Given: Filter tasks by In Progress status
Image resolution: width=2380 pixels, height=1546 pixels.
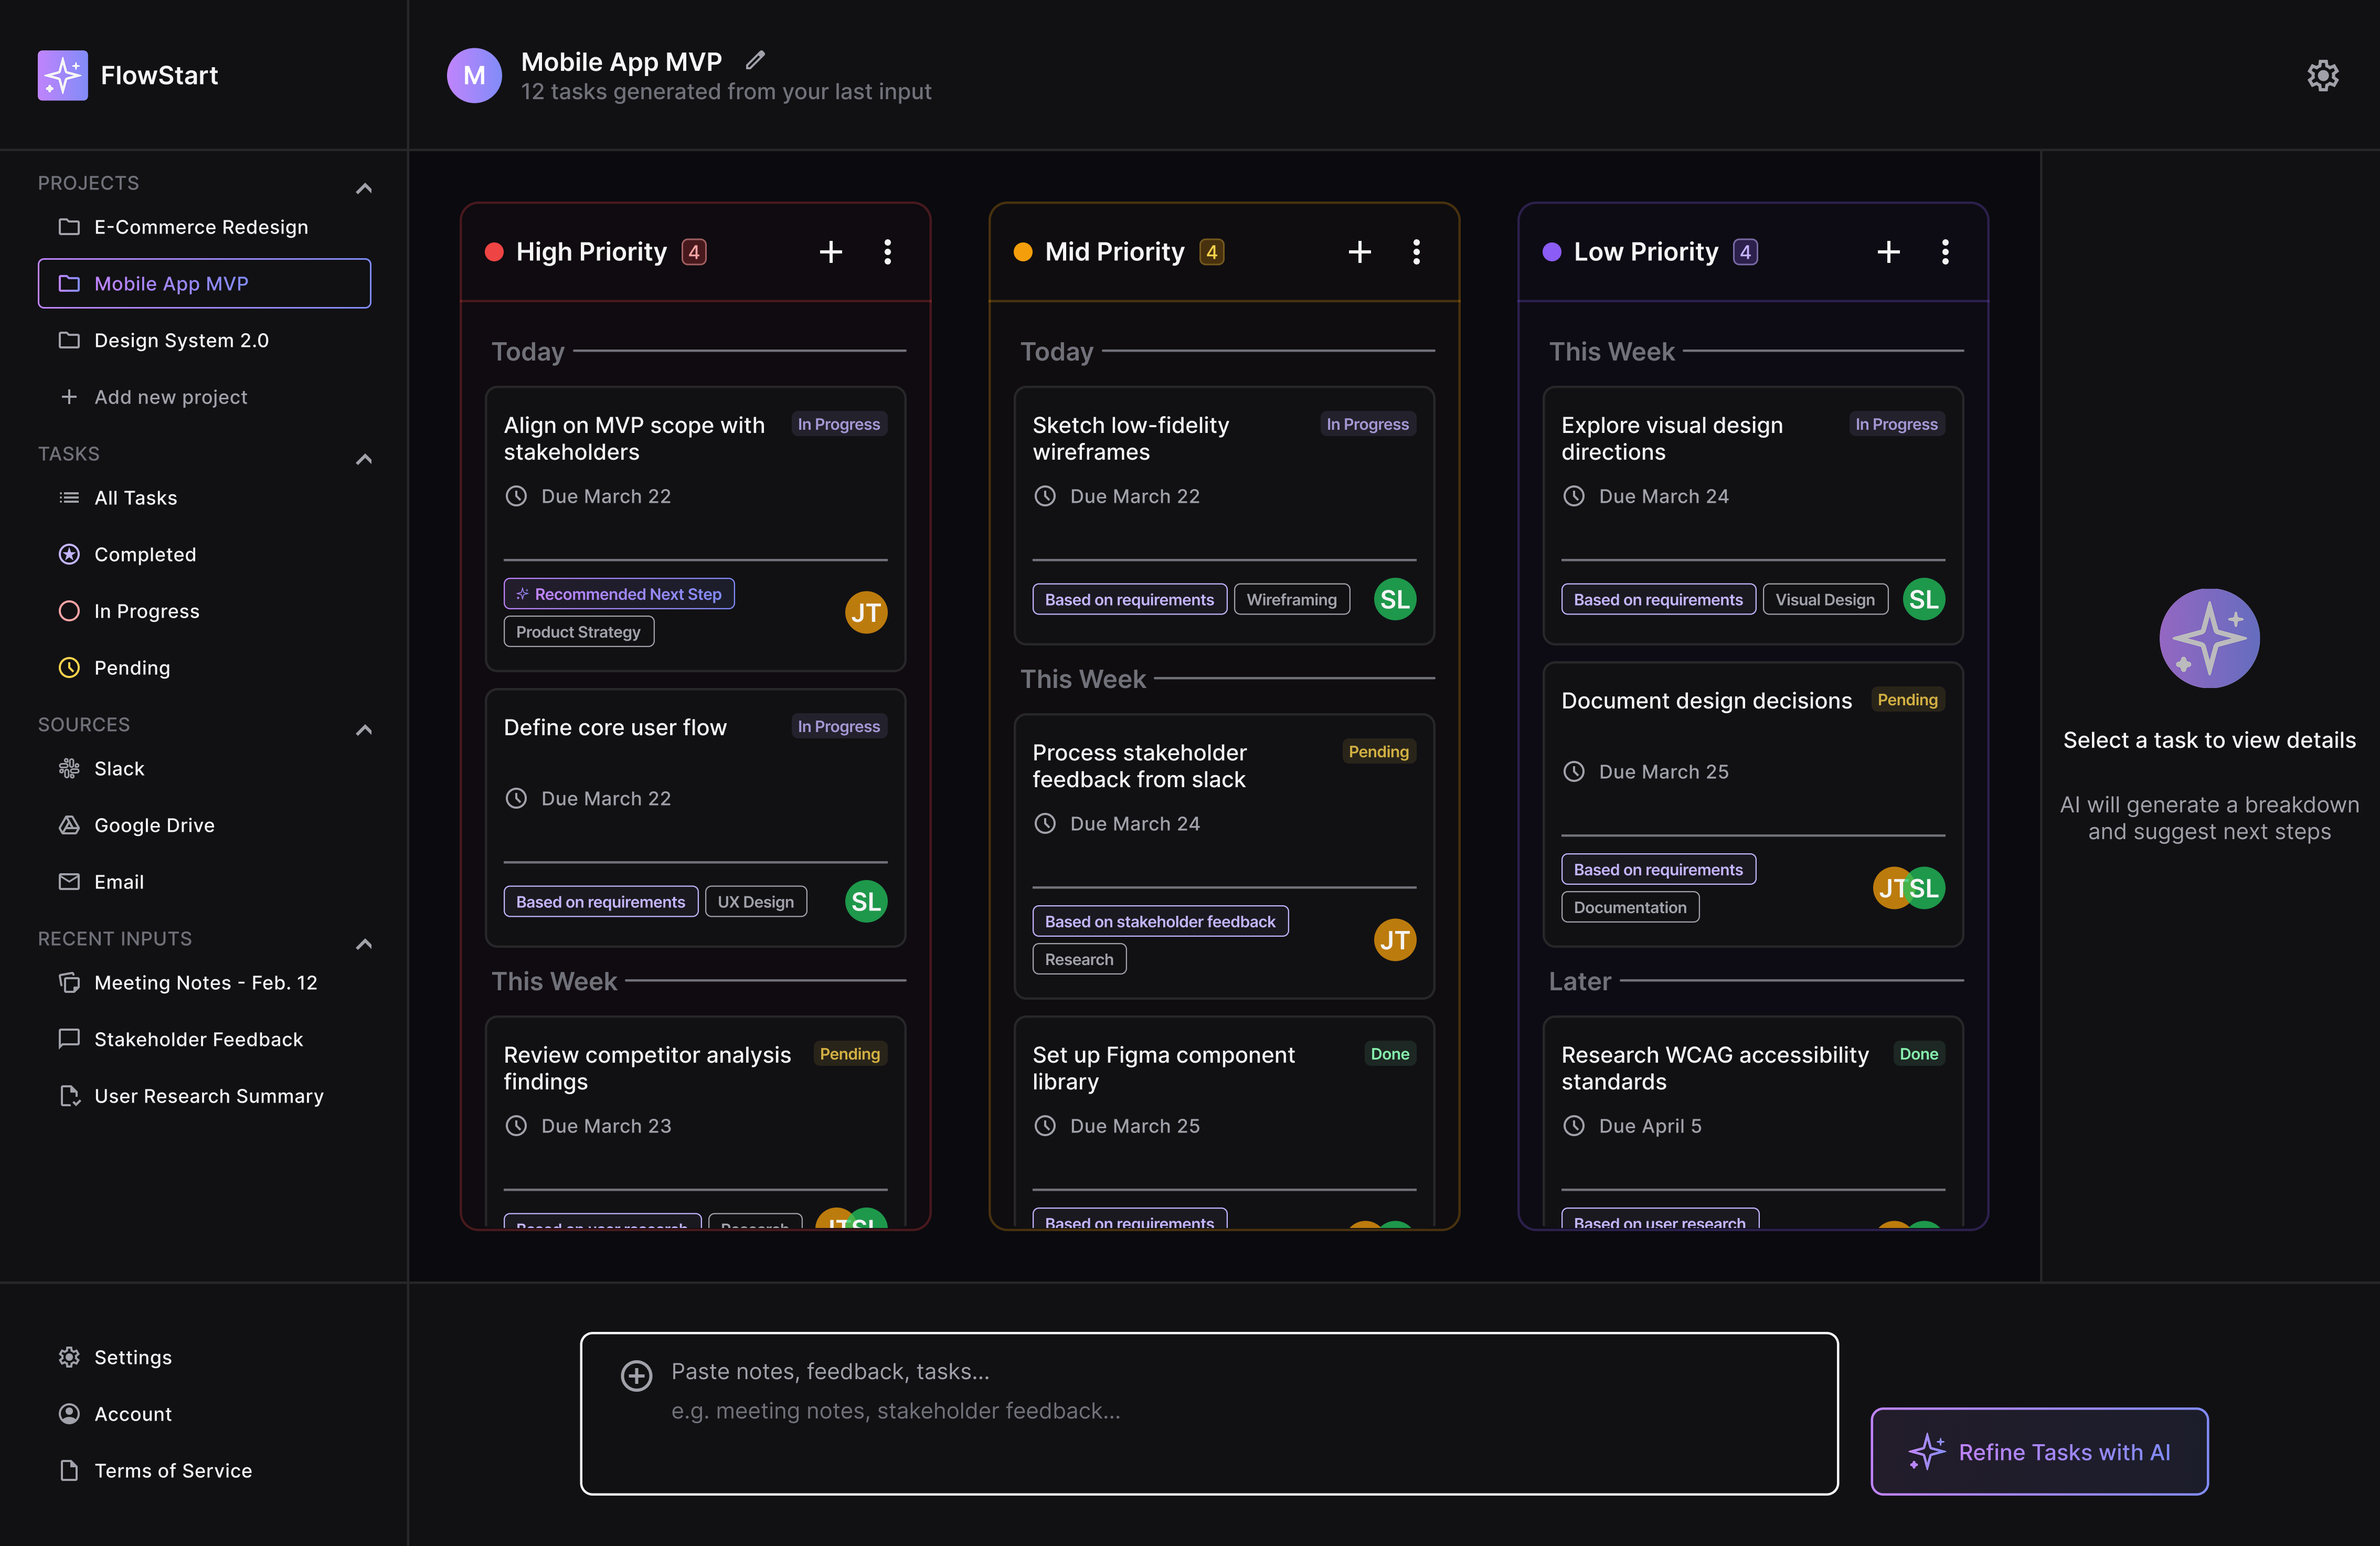Looking at the screenshot, I should (x=146, y=611).
